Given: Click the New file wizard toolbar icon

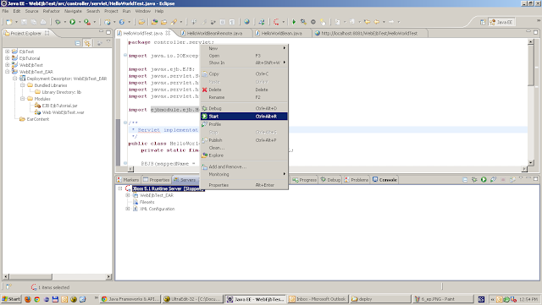Looking at the screenshot, I should [x=8, y=22].
